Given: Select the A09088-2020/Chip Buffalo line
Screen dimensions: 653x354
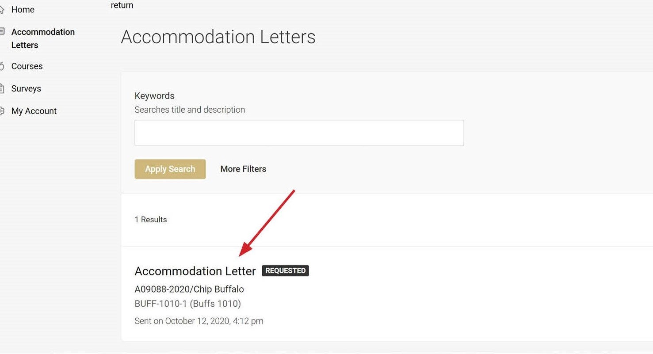Looking at the screenshot, I should click(x=189, y=289).
